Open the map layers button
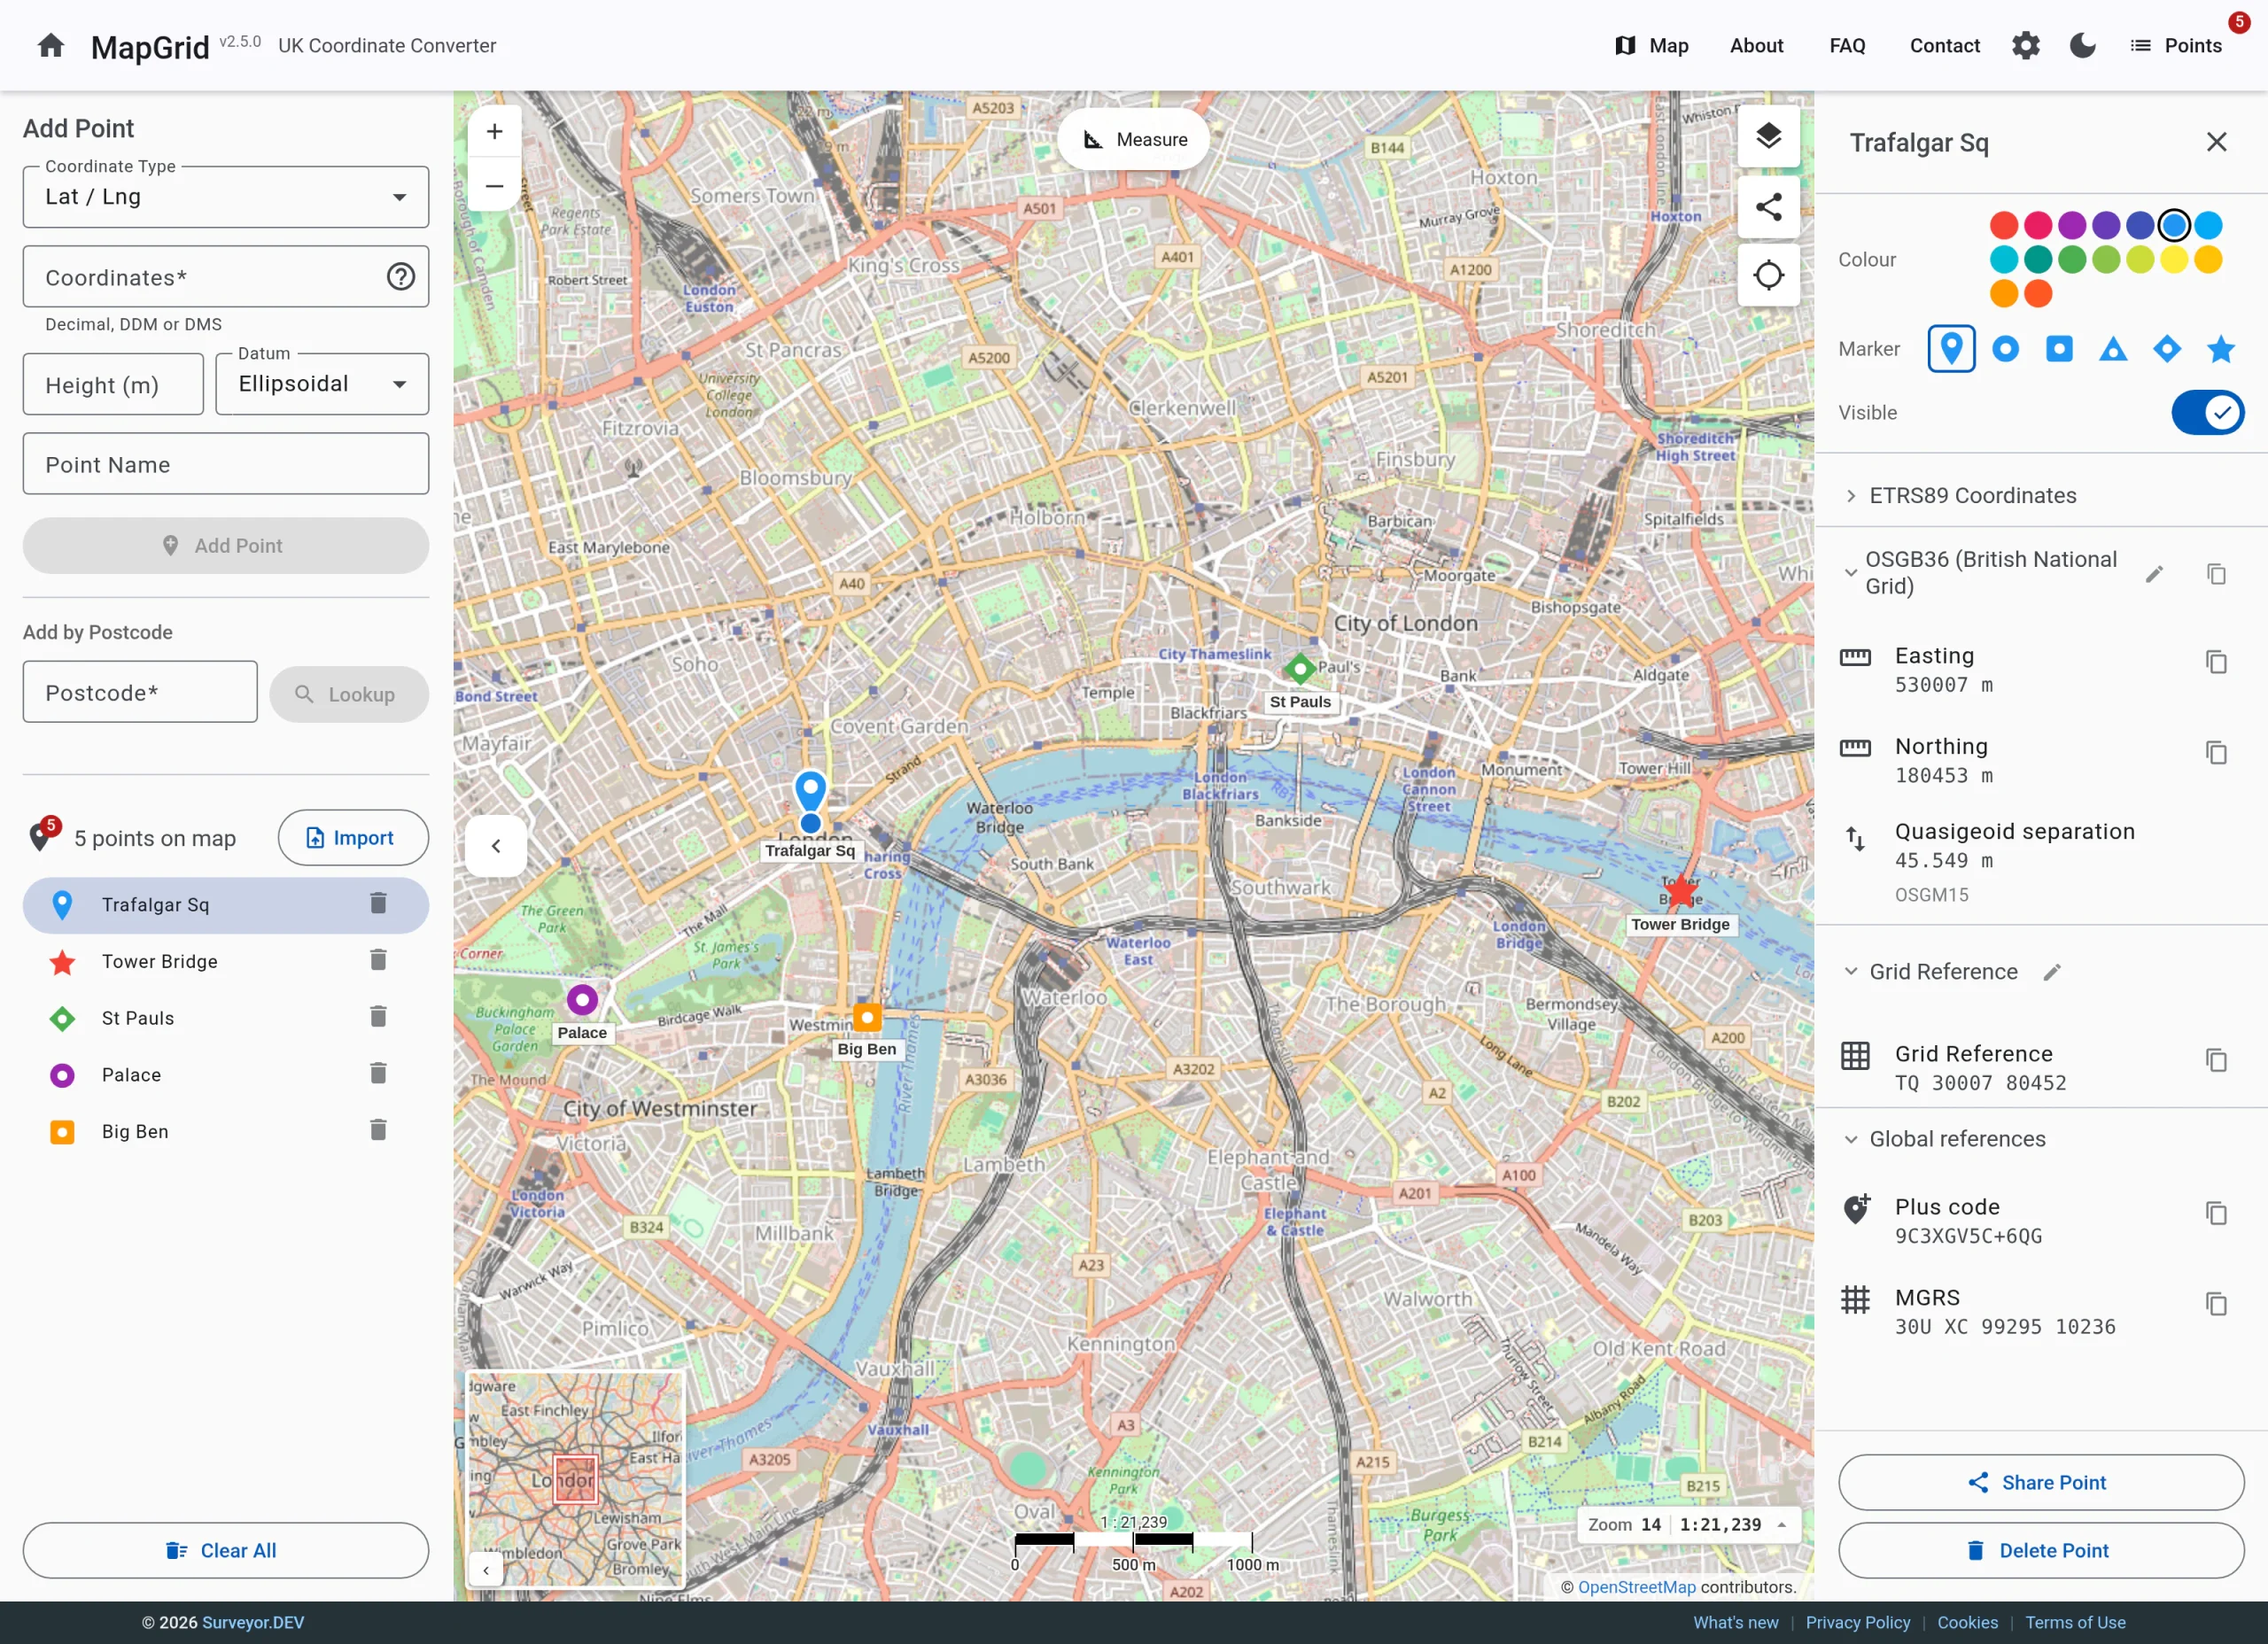The height and width of the screenshot is (1644, 2268). pyautogui.click(x=1768, y=135)
